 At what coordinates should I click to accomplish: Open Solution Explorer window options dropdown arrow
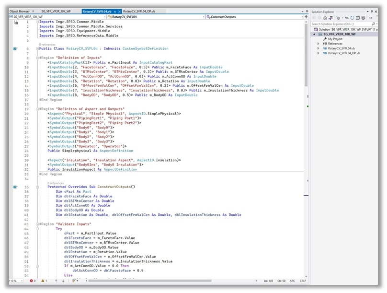367,12
